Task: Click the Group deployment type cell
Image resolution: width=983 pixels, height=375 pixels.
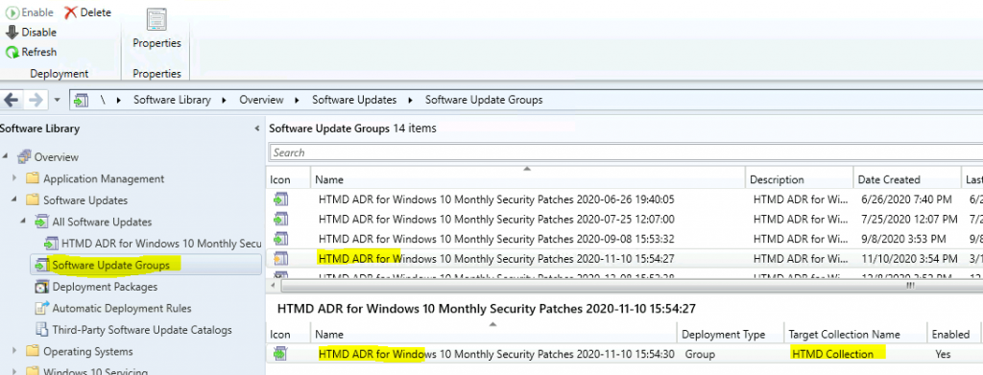Action: pos(699,354)
